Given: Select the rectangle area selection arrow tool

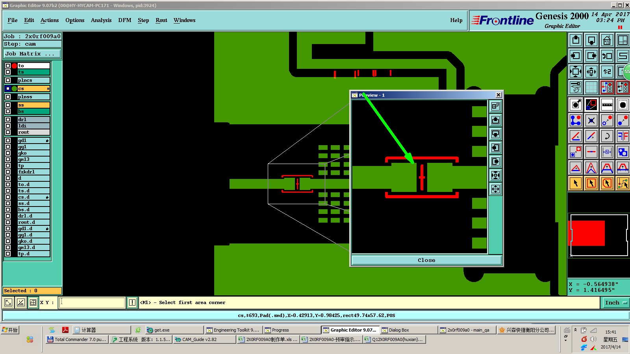Looking at the screenshot, I should point(591,183).
